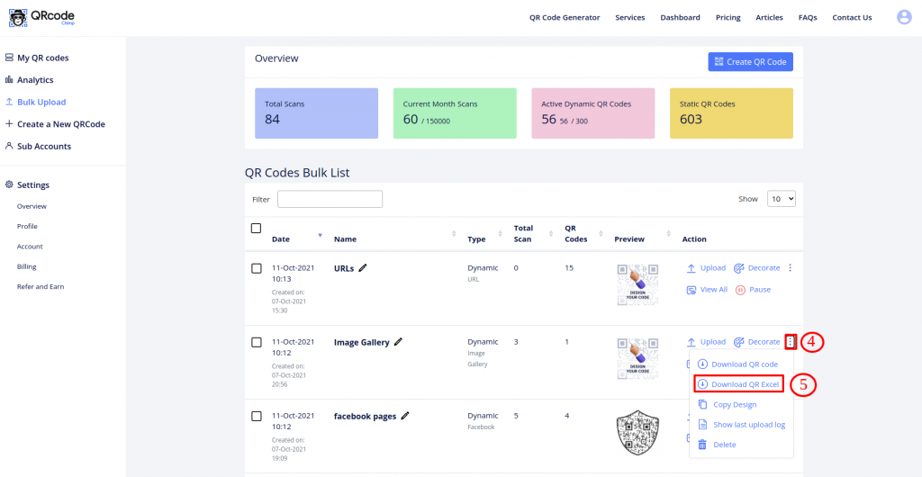Image resolution: width=922 pixels, height=477 pixels.
Task: Select Copy Design in the context menu
Action: [x=734, y=405]
